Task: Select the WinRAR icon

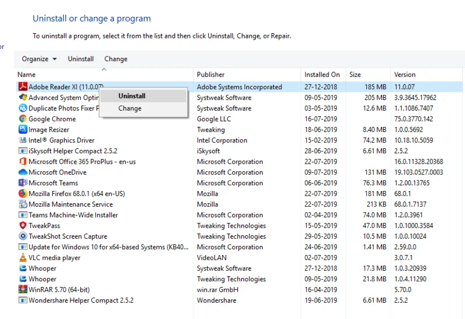Action: tap(23, 289)
